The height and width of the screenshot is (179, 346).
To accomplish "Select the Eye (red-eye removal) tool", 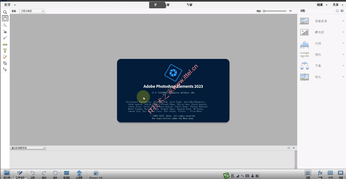I will point(5,32).
